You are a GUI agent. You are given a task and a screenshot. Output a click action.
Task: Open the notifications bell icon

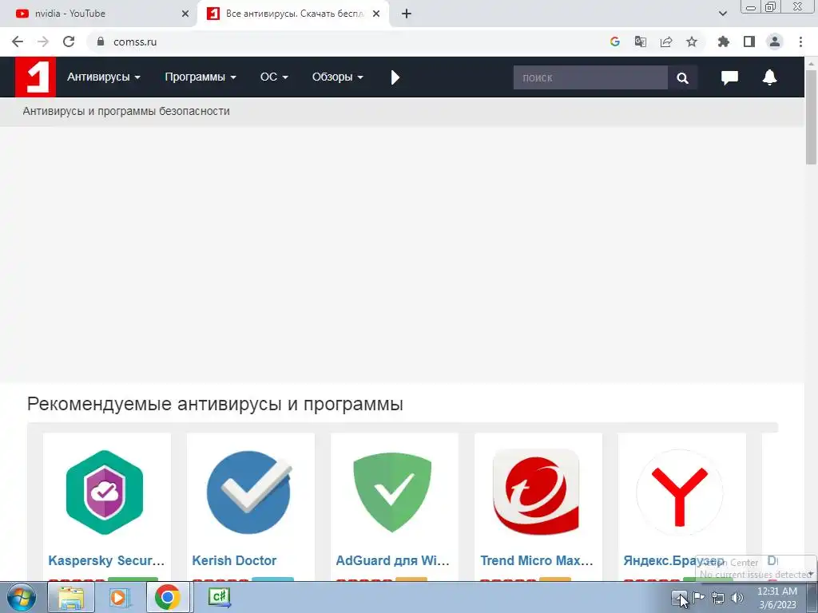tap(769, 77)
